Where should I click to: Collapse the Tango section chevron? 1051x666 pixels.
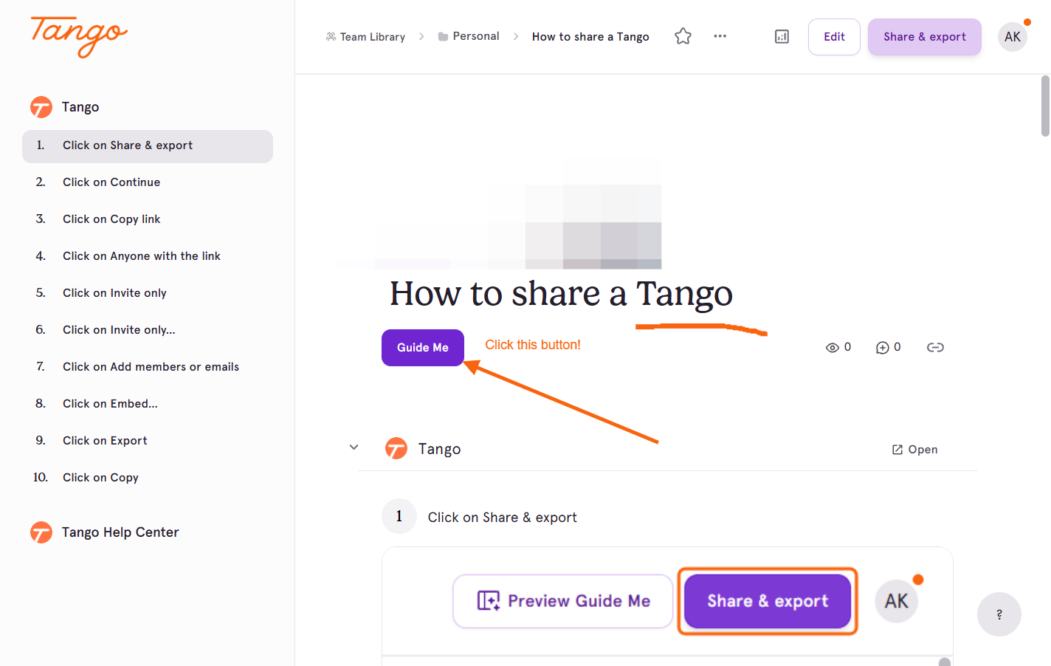(x=354, y=447)
